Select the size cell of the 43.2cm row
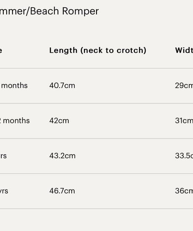The width and height of the screenshot is (193, 231). [x=3, y=156]
